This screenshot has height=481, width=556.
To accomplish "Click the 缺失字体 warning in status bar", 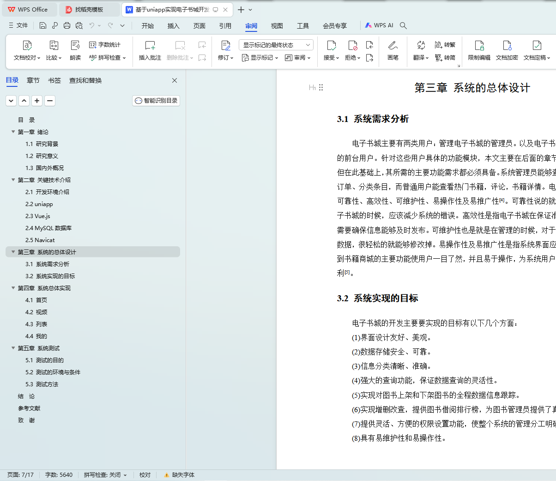I will tap(179, 475).
